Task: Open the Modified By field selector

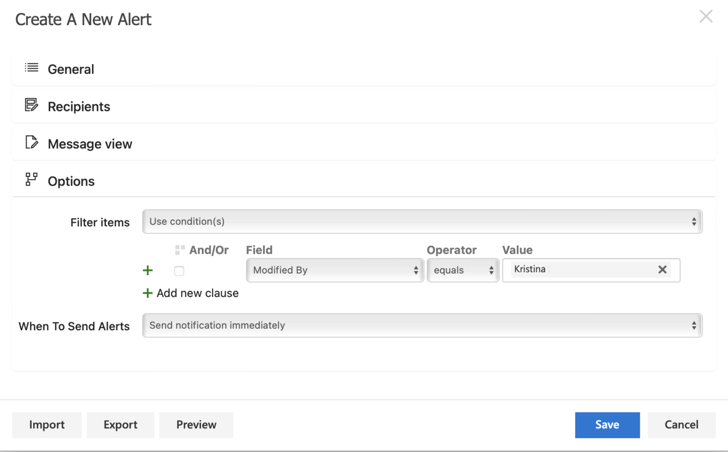Action: (334, 270)
